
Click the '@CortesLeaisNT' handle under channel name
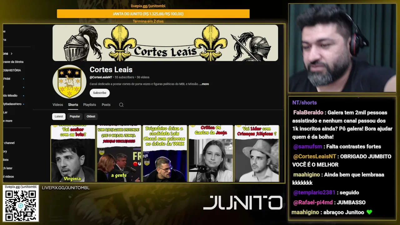[101, 77]
